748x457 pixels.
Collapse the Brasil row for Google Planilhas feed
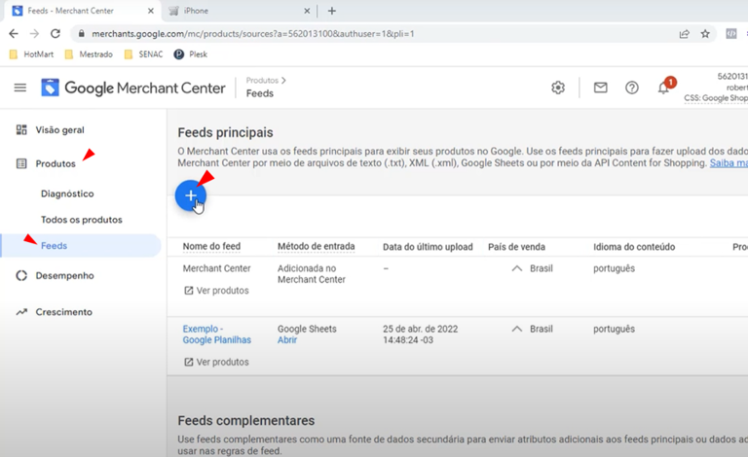point(517,330)
